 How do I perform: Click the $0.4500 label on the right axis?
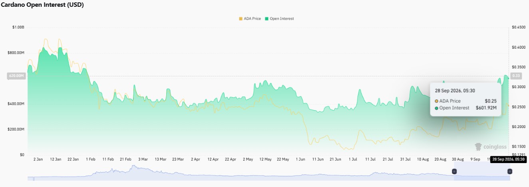(518, 27)
